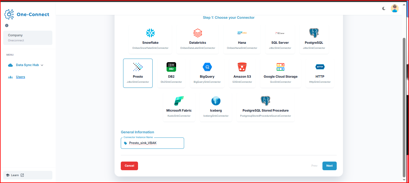Viewport: 409px width, 183px height.
Task: Expand the Data Sync Hub chevron
Action: point(42,65)
